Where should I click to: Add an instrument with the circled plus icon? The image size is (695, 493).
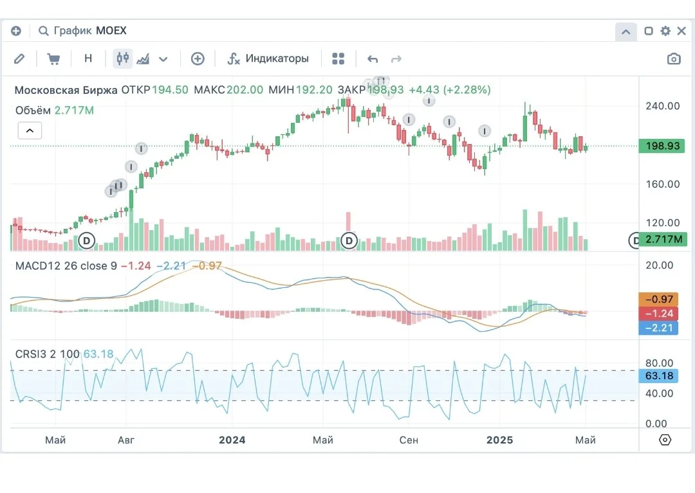pyautogui.click(x=198, y=59)
